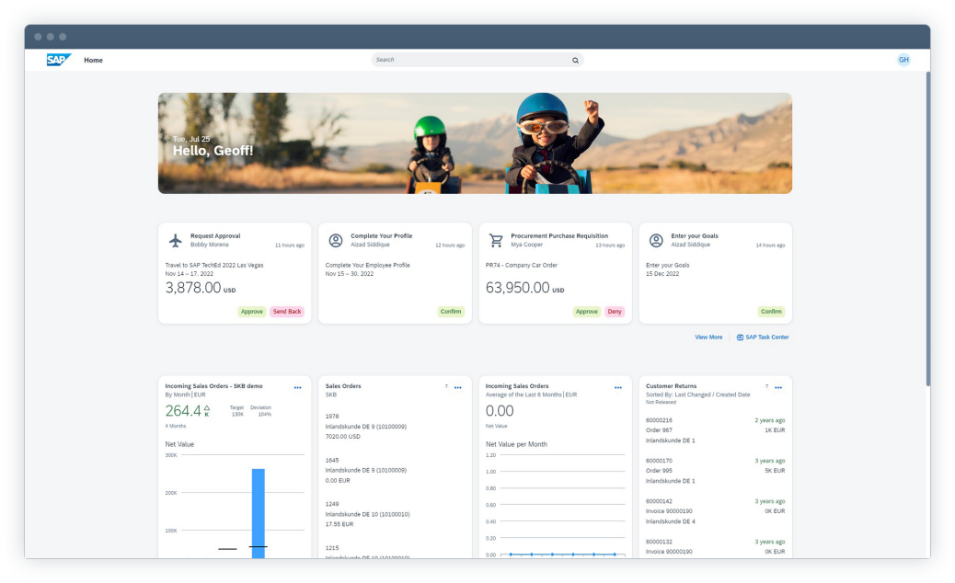Deny the Company Car Order requisition
Image resolution: width=955 pixels, height=583 pixels.
[x=615, y=312]
